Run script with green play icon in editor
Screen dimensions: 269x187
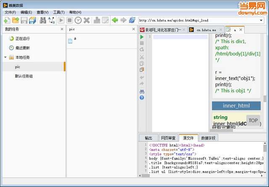pos(142,37)
